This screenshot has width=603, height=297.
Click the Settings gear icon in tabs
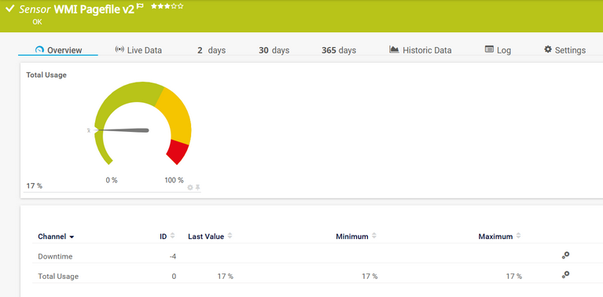tap(548, 49)
